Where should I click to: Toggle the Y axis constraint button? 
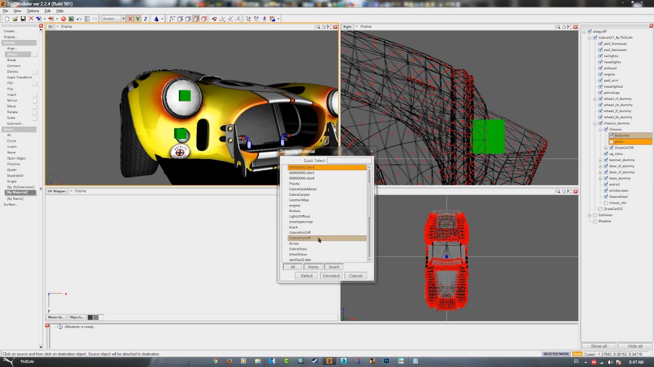137,19
